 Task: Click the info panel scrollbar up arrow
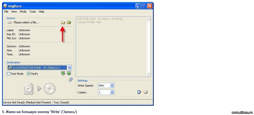tap(148, 19)
